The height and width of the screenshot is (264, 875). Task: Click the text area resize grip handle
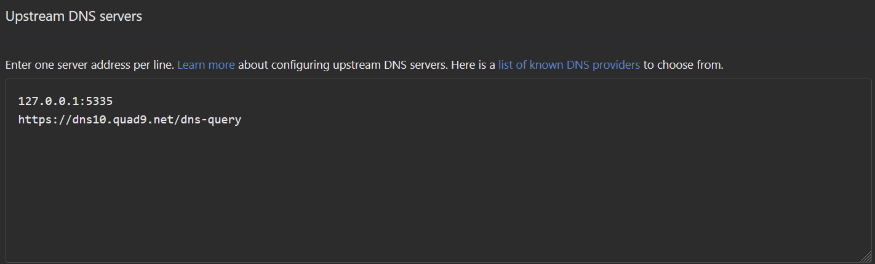tap(866, 257)
